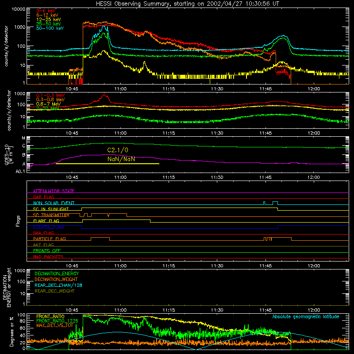Click the Absolute geomagnetic latitude label
The height and width of the screenshot is (354, 354).
(x=306, y=316)
